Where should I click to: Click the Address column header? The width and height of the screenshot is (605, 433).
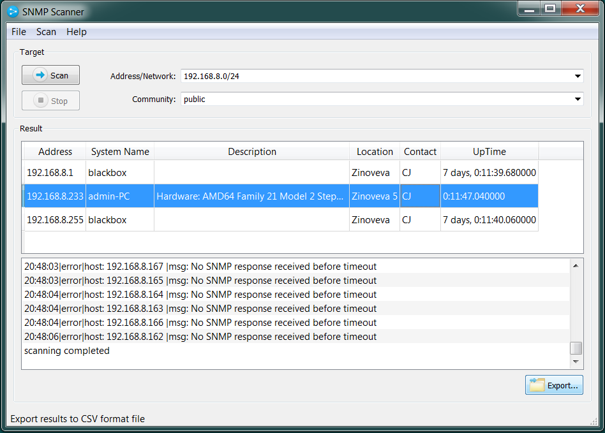[x=55, y=151]
